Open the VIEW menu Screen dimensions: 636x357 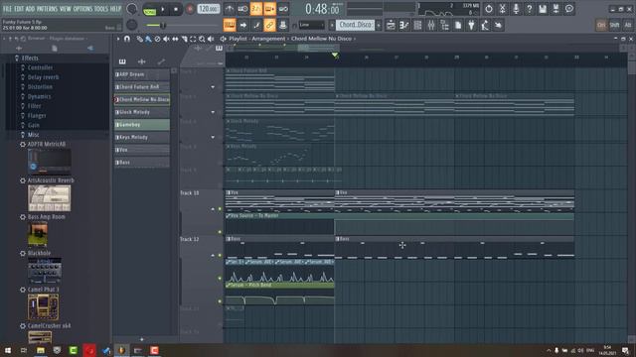[66, 9]
